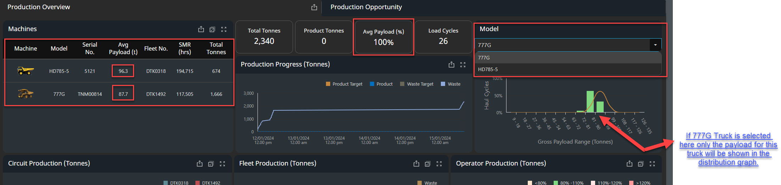Maximize Circuit Production panel
781x185 pixels.
click(x=222, y=164)
